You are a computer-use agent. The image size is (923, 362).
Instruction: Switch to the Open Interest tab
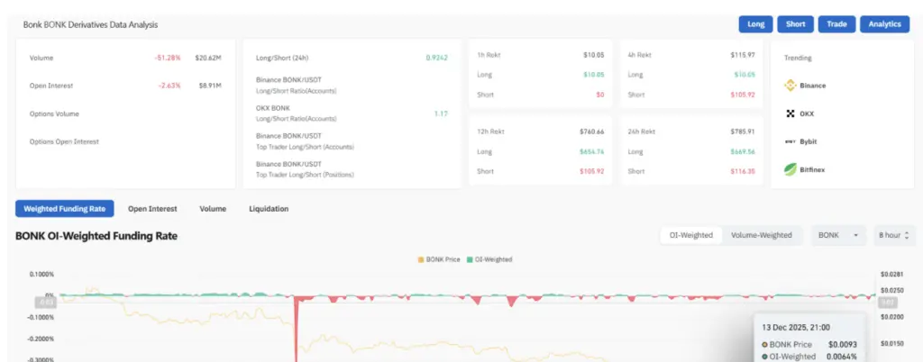tap(152, 209)
